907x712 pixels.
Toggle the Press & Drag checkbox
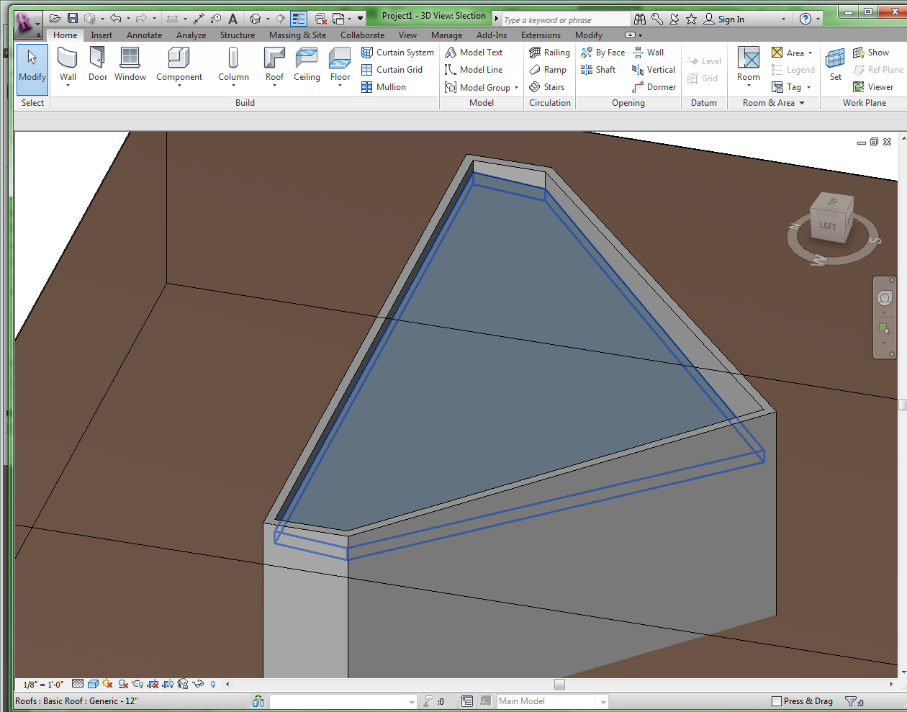777,701
